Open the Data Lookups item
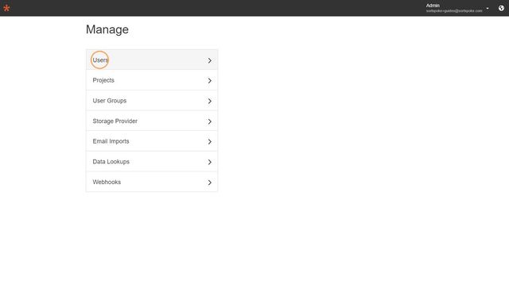Screen dimensions: 509x300 pos(152,162)
